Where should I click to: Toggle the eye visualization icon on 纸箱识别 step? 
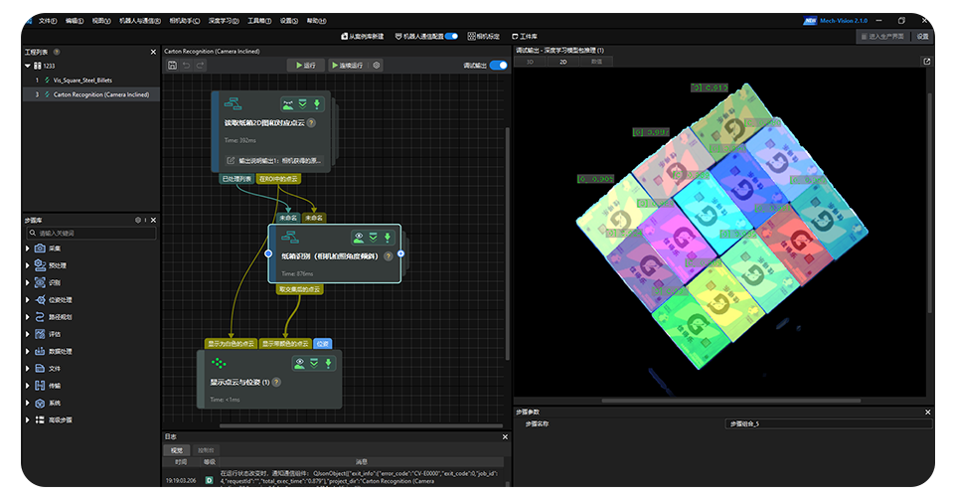click(x=359, y=238)
